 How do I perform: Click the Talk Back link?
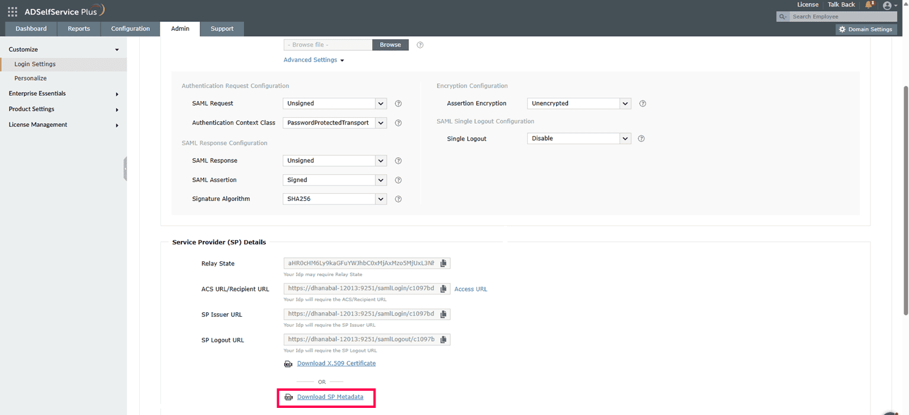point(841,5)
